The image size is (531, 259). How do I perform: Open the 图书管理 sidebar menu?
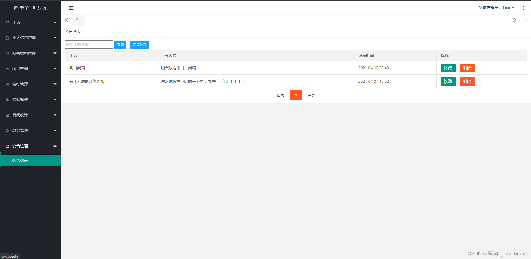pos(30,69)
